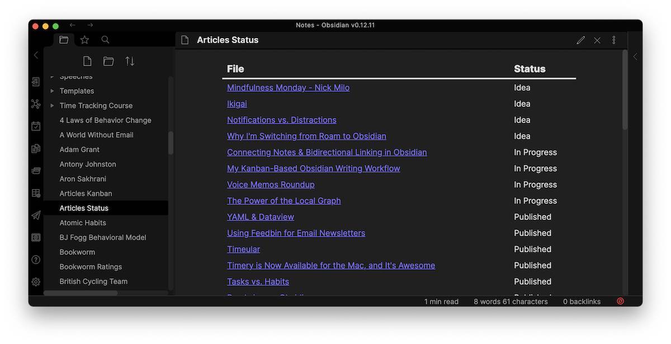Click the note pane vertical scrollbar

pos(625,90)
